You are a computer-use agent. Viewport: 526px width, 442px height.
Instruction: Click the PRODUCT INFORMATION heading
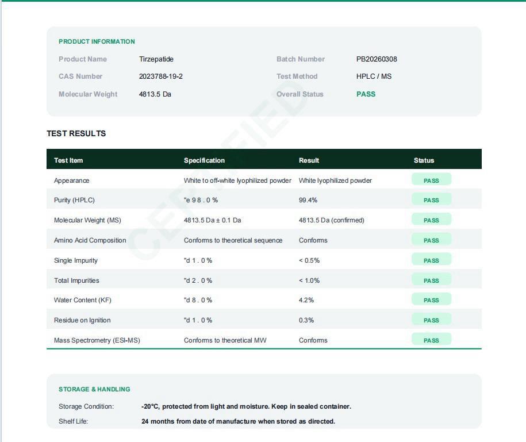click(97, 41)
